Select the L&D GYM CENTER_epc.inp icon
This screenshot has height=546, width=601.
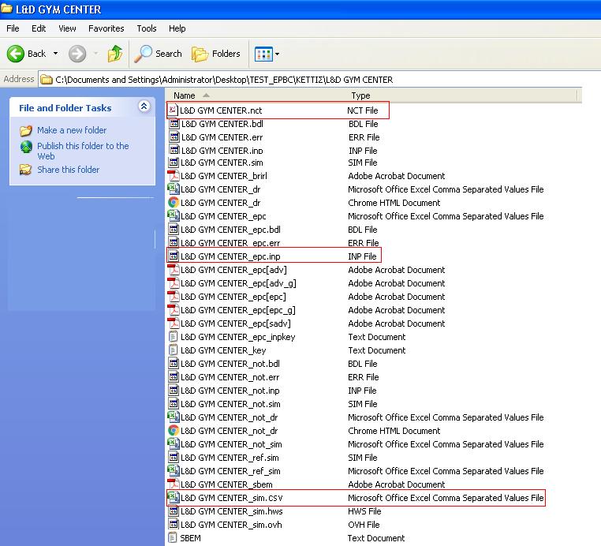click(x=174, y=256)
